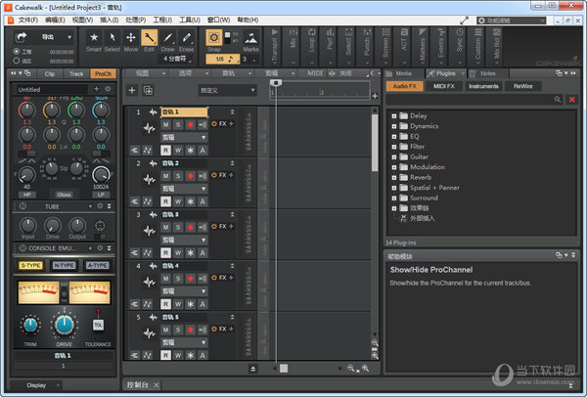This screenshot has width=587, height=397.
Task: Expand the Surround plugin folder
Action: (x=394, y=198)
